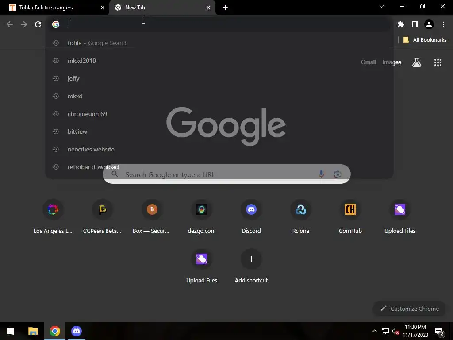Viewport: 453px width, 340px height.
Task: Open a new tab with the plus button
Action: tap(225, 8)
